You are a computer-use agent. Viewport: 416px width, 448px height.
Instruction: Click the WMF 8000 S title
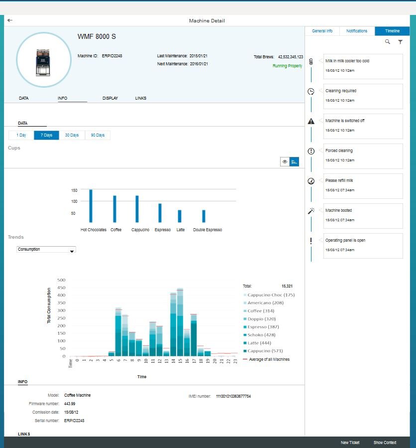(97, 36)
